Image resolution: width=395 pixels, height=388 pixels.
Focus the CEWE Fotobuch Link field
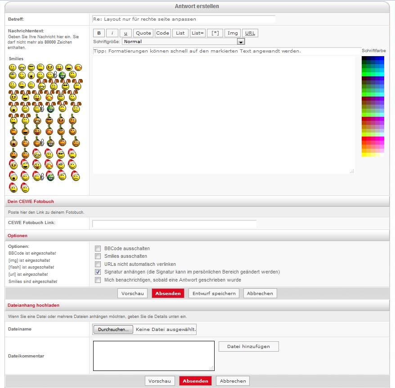click(x=174, y=224)
